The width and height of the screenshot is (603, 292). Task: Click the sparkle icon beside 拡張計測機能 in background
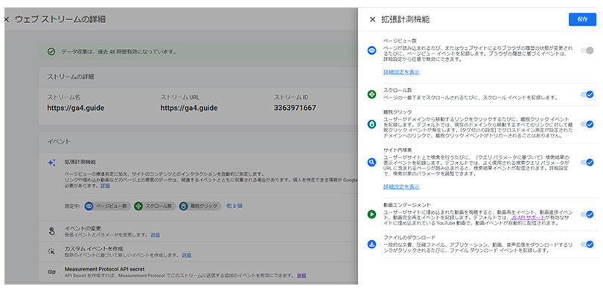[x=51, y=163]
